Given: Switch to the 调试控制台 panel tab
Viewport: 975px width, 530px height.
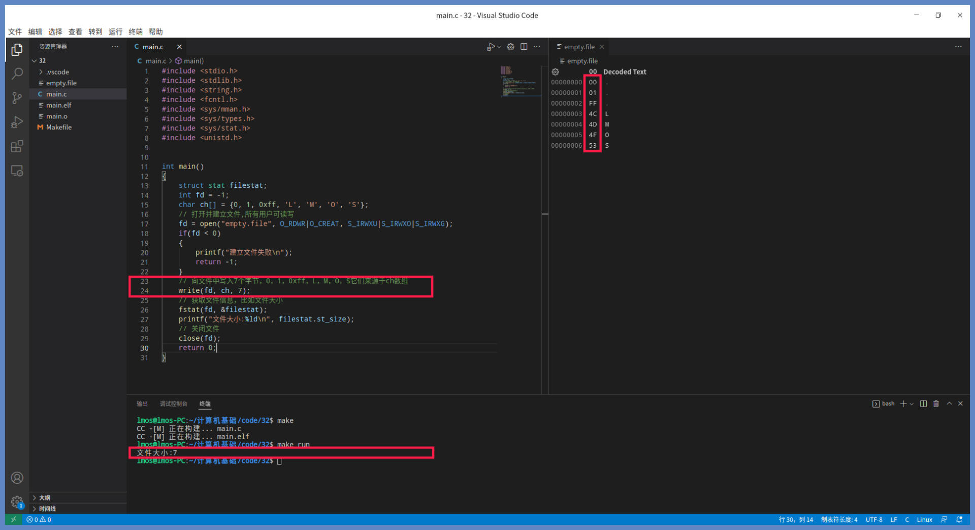Looking at the screenshot, I should click(173, 404).
